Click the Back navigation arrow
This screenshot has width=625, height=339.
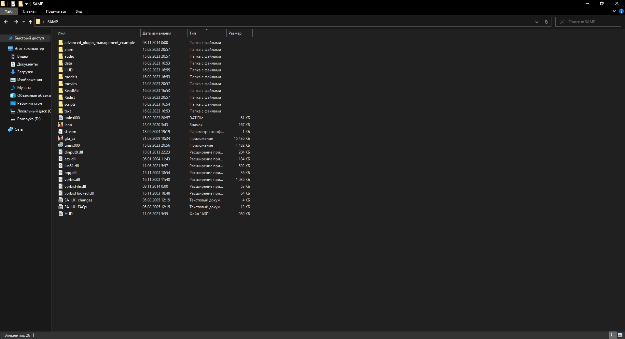tap(6, 22)
